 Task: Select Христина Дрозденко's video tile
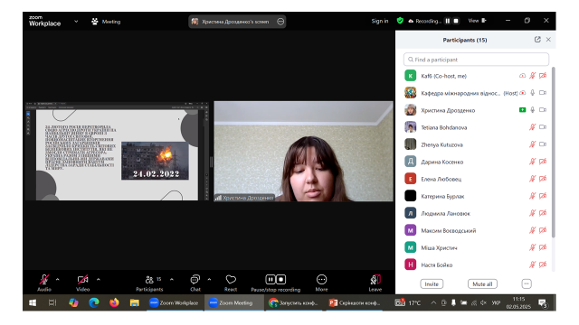coord(304,152)
